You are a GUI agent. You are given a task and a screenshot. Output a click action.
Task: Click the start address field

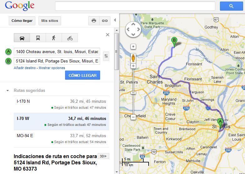pyautogui.click(x=57, y=52)
